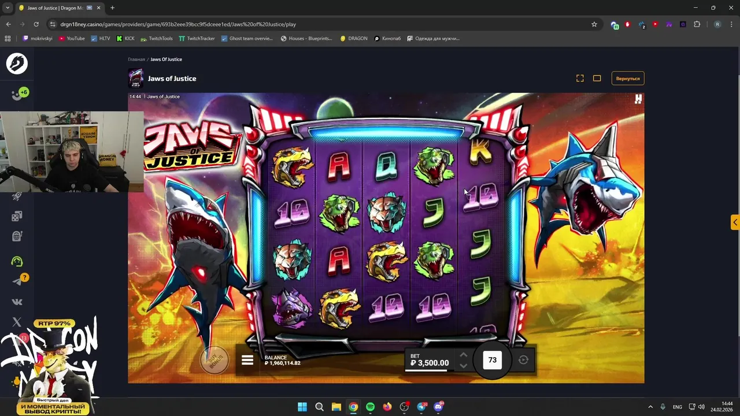Reload the current page
Screen dimensions: 740x416
[36, 24]
